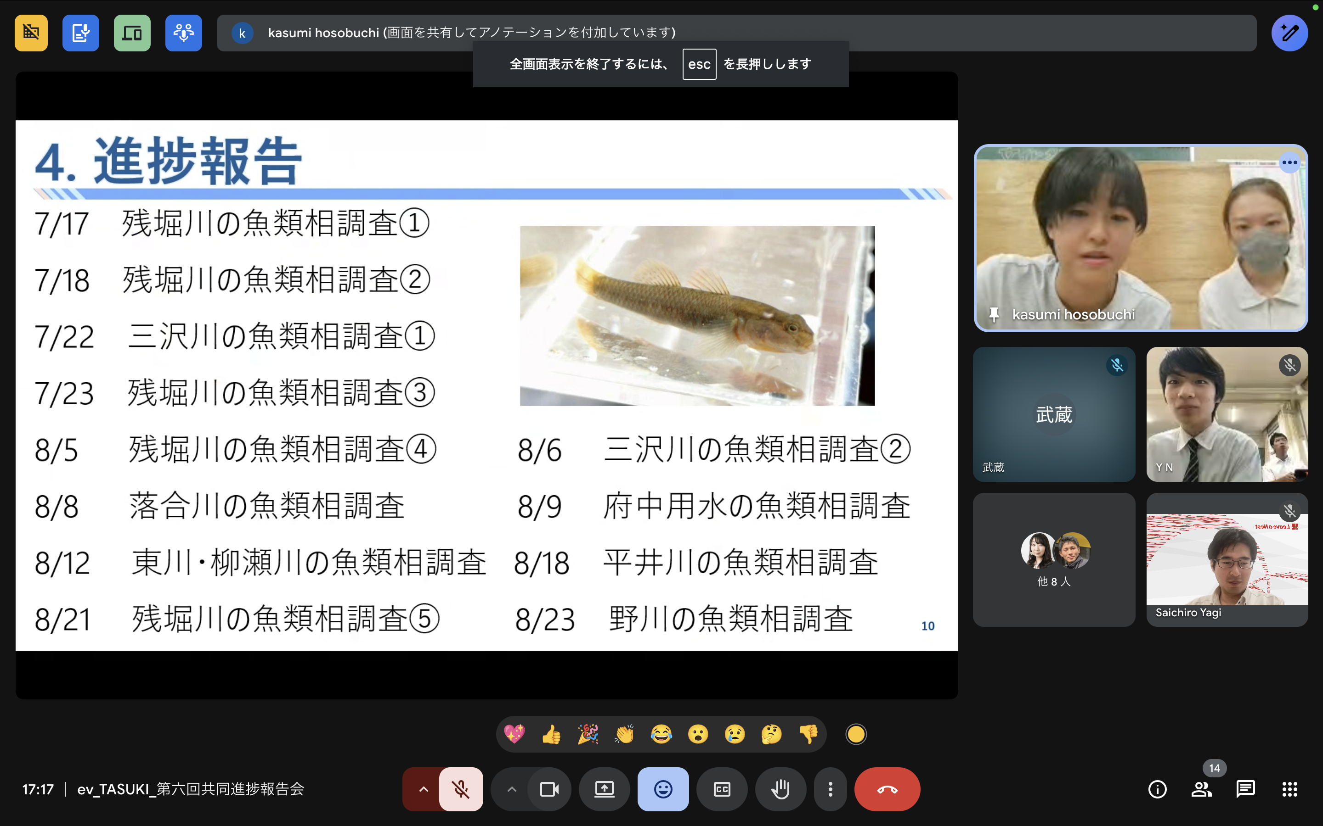This screenshot has height=826, width=1323.
Task: Open more options three-dot menu
Action: 830,789
